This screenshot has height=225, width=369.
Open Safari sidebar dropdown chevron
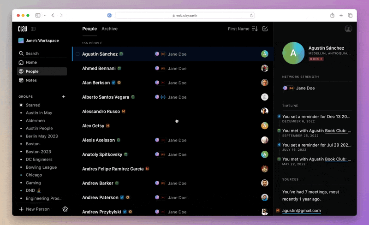tap(45, 15)
